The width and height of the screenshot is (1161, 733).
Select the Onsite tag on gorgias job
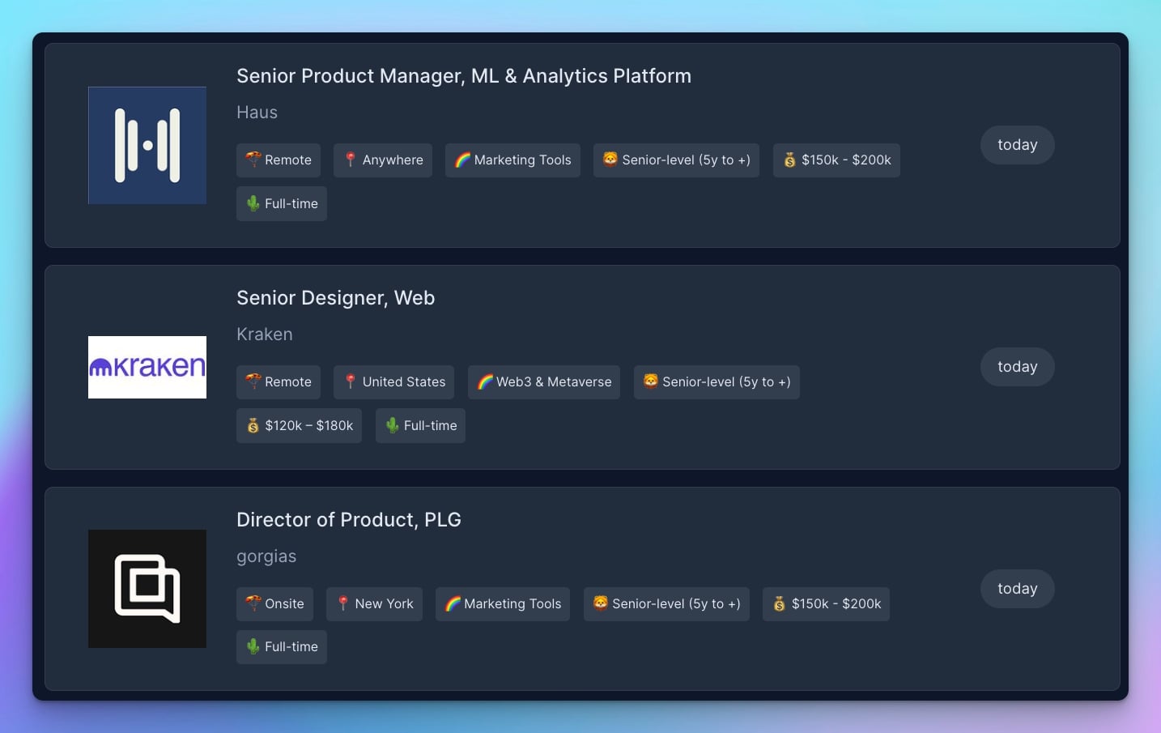tap(274, 604)
